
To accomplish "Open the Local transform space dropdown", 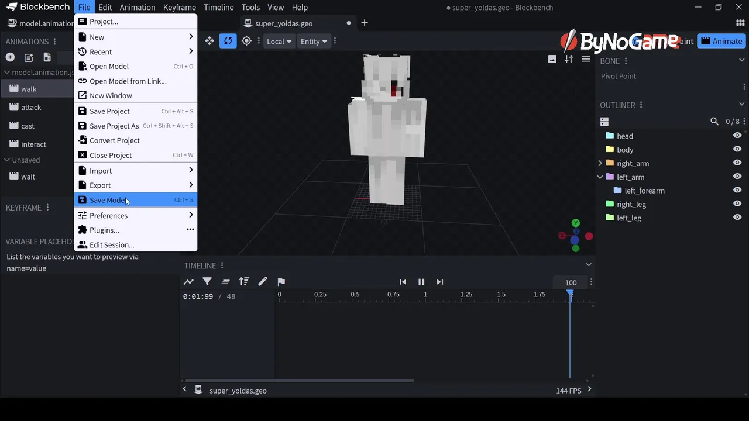I will tap(279, 41).
